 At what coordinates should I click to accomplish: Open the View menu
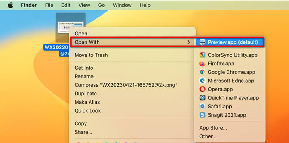84,5
